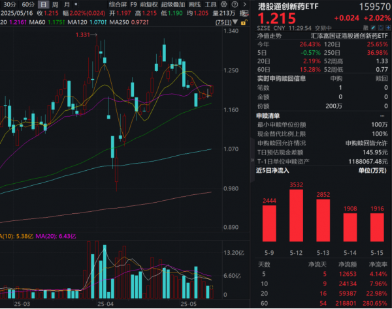This screenshot has height=309, width=392.
Task: Click the 今年 return 26.43% value
Action: [x=310, y=44]
